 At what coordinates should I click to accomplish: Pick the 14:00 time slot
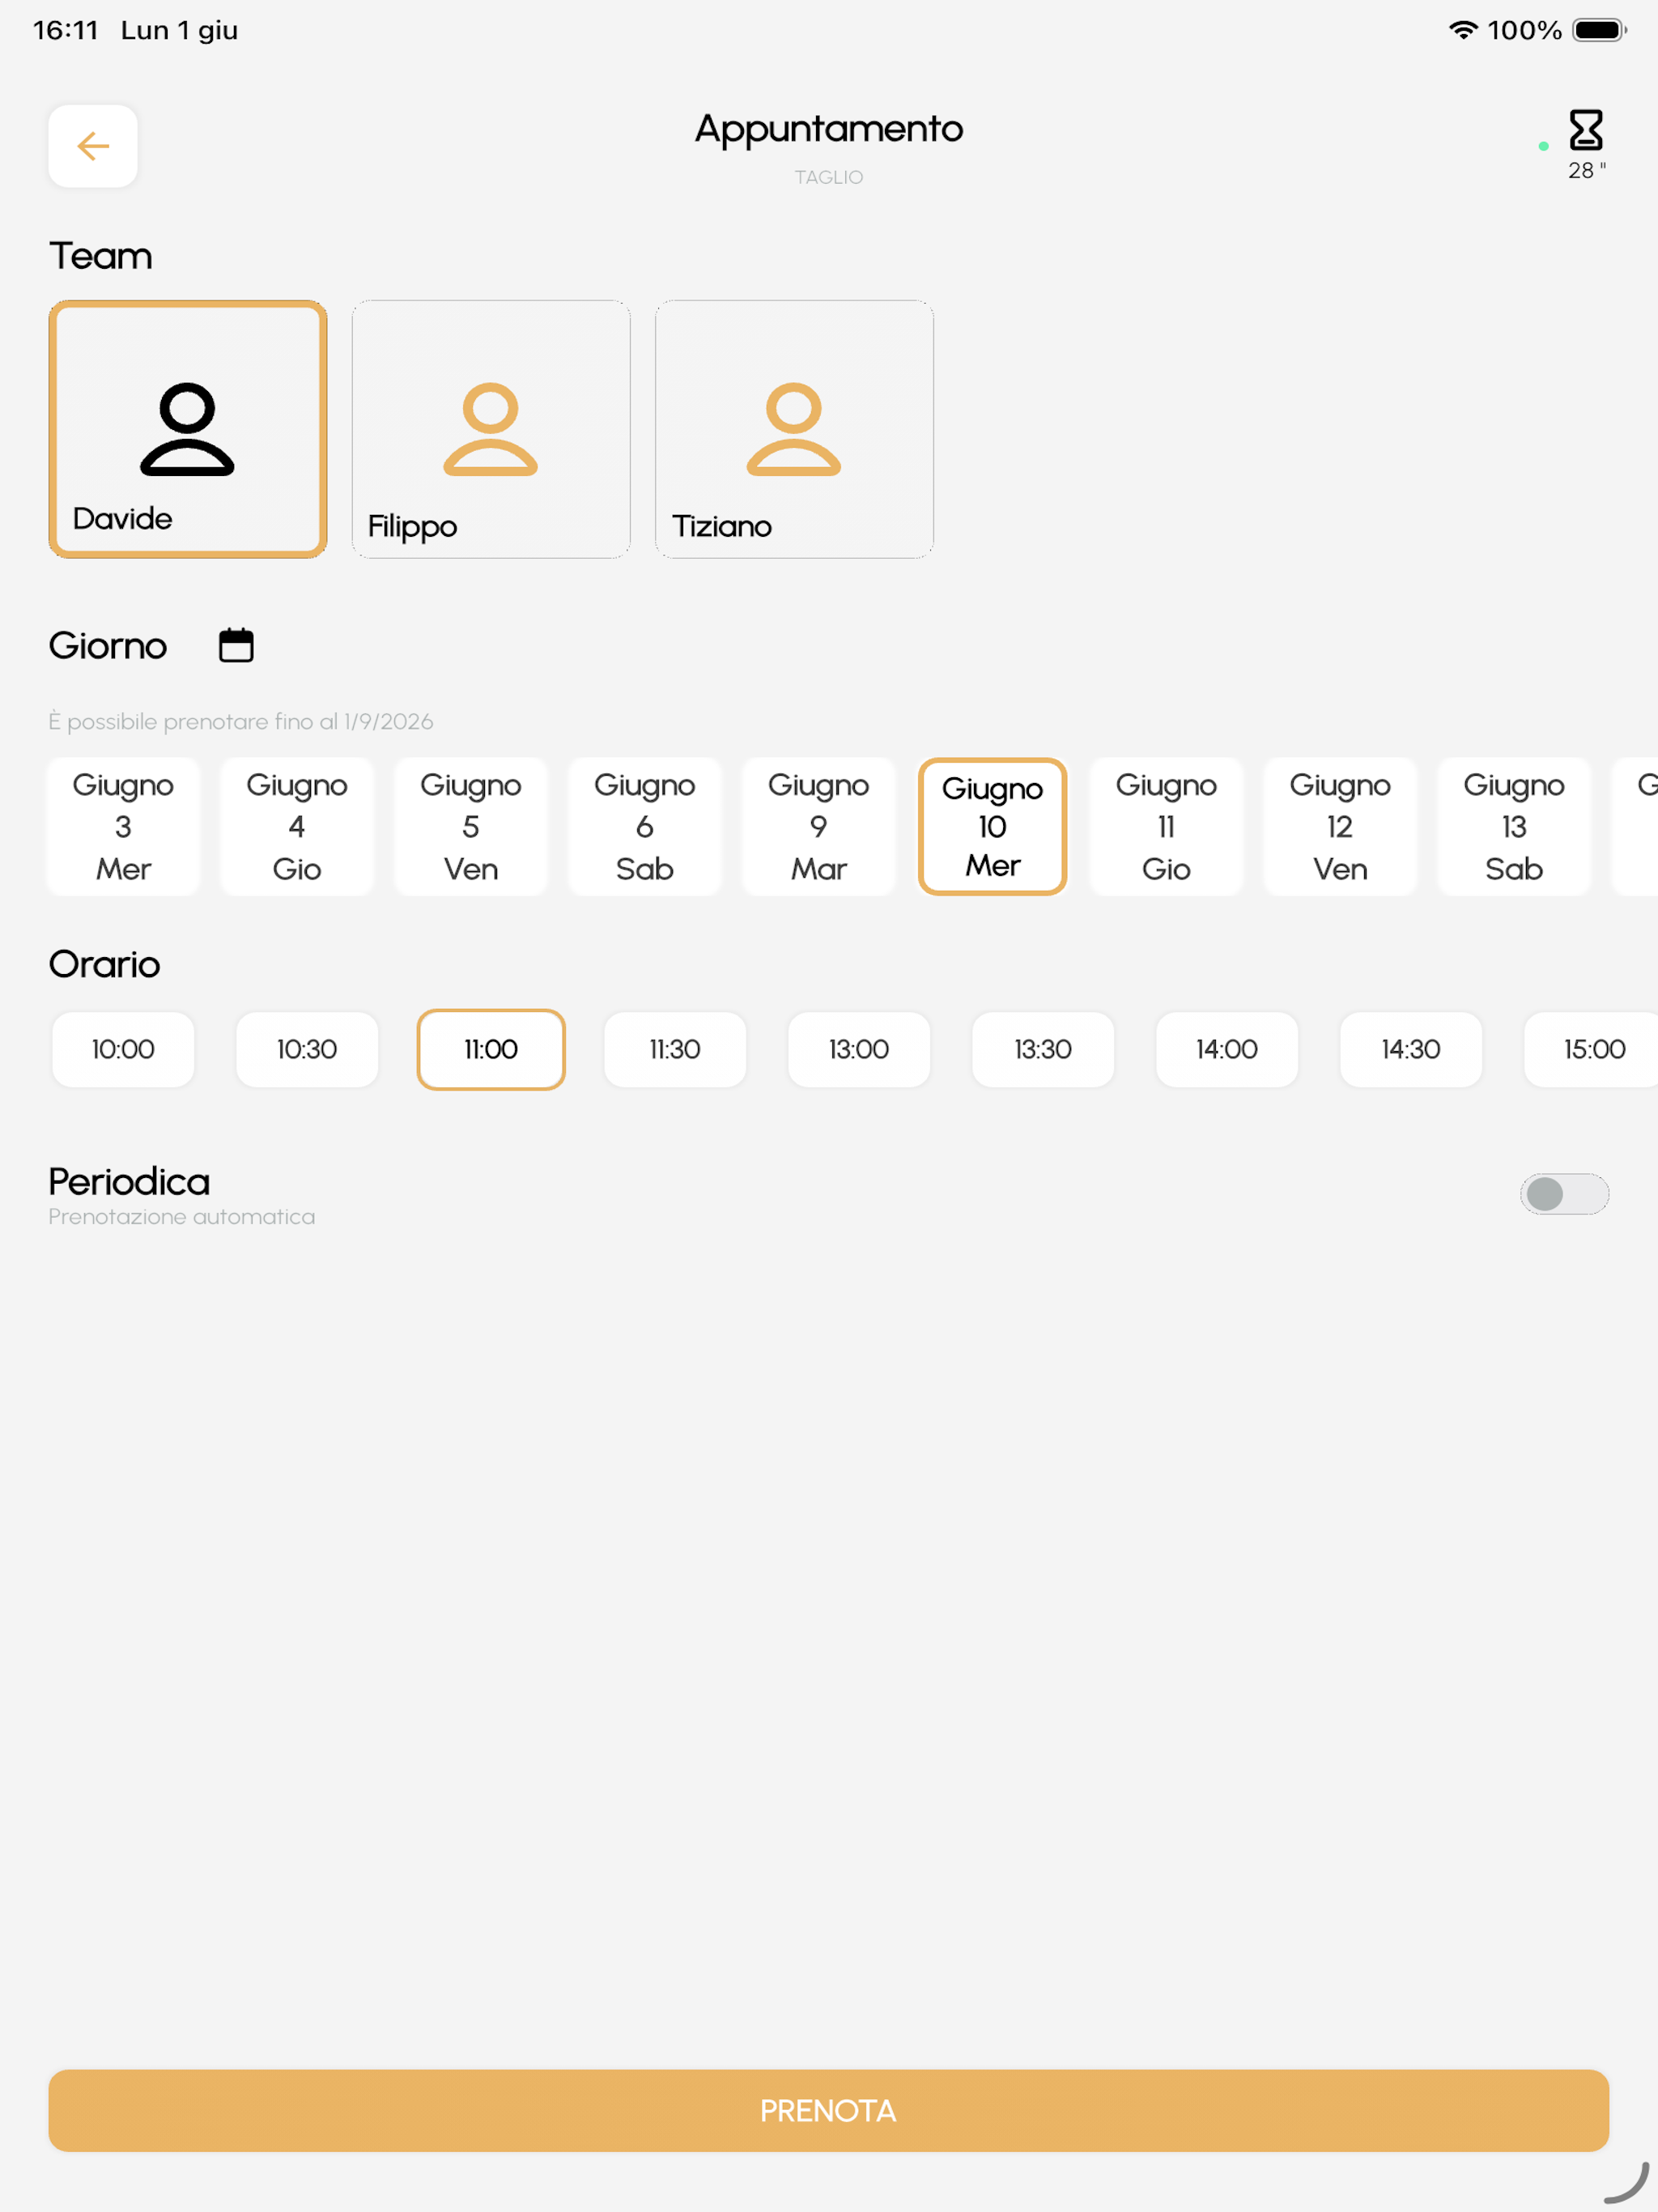tap(1227, 1049)
